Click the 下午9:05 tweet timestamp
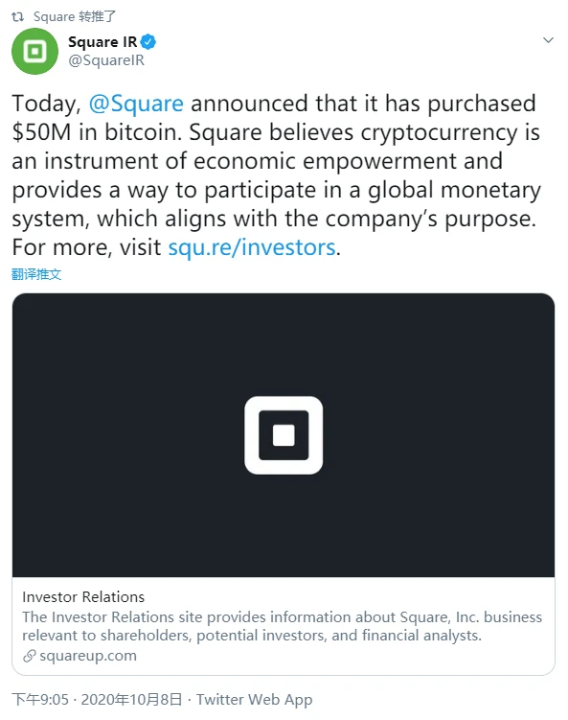568x720 pixels. [40, 699]
